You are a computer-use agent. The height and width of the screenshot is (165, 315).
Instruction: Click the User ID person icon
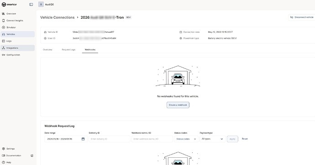45,38
